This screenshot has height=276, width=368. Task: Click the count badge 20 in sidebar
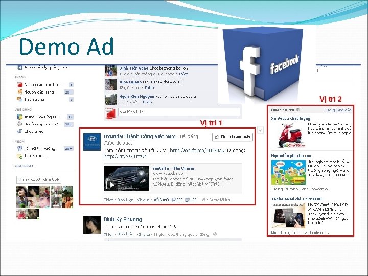click(68, 92)
